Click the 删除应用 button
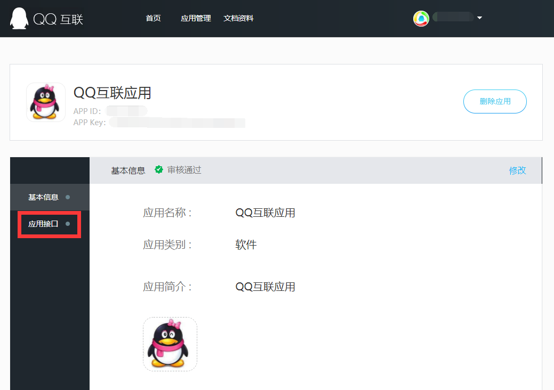The height and width of the screenshot is (390, 554). click(495, 101)
